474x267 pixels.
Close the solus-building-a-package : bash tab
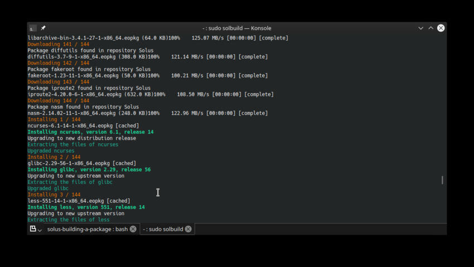(133, 229)
